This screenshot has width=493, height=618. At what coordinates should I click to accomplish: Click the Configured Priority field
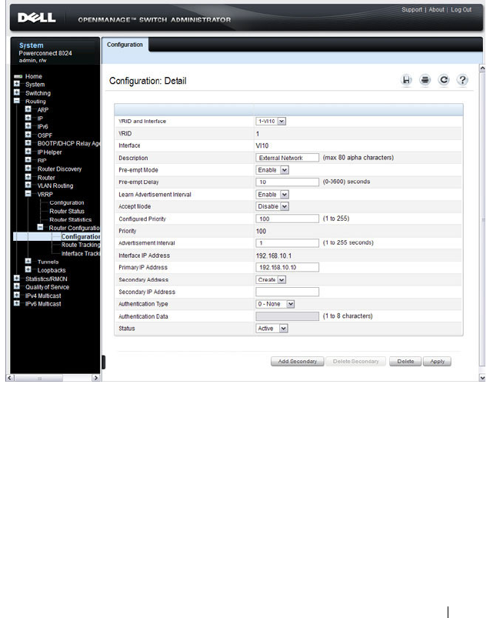(288, 219)
